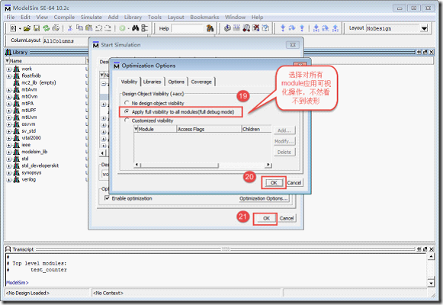Image resolution: width=443 pixels, height=305 pixels.
Task: Expand the ieee library node
Action: point(8,145)
